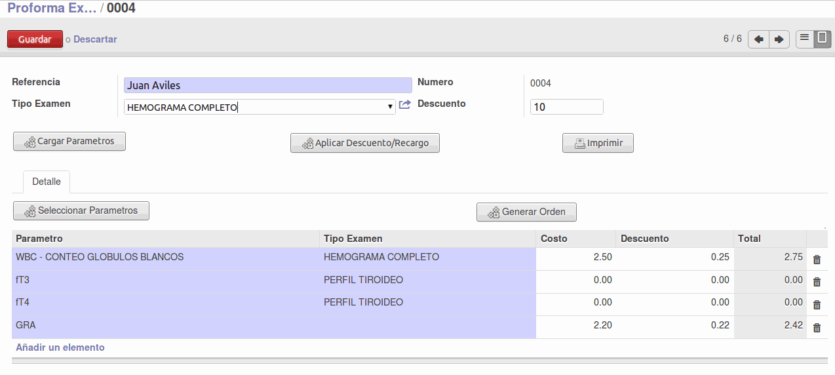Click trash icon for fT3 row

tap(817, 282)
